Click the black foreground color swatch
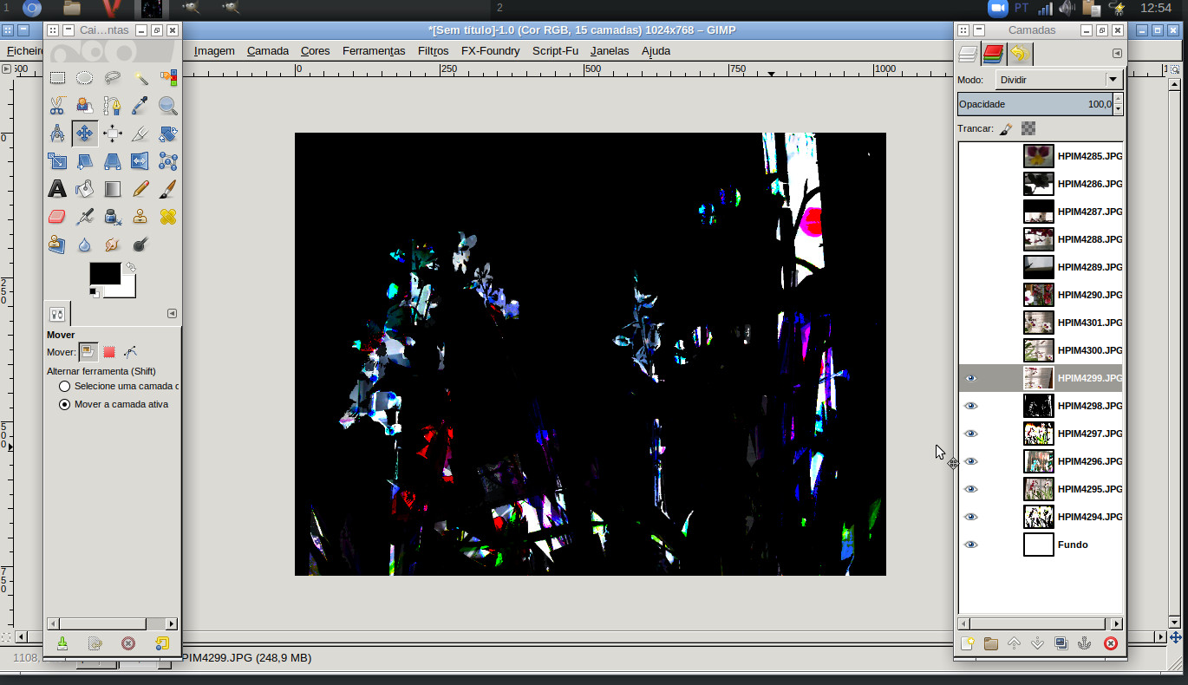Image resolution: width=1188 pixels, height=685 pixels. [105, 273]
